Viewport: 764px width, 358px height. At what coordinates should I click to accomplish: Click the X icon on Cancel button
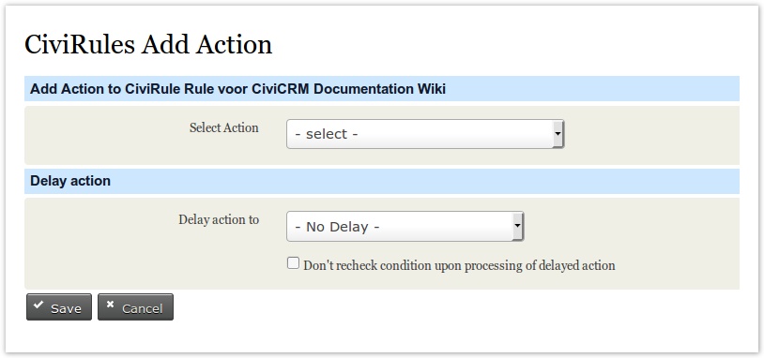(x=111, y=305)
